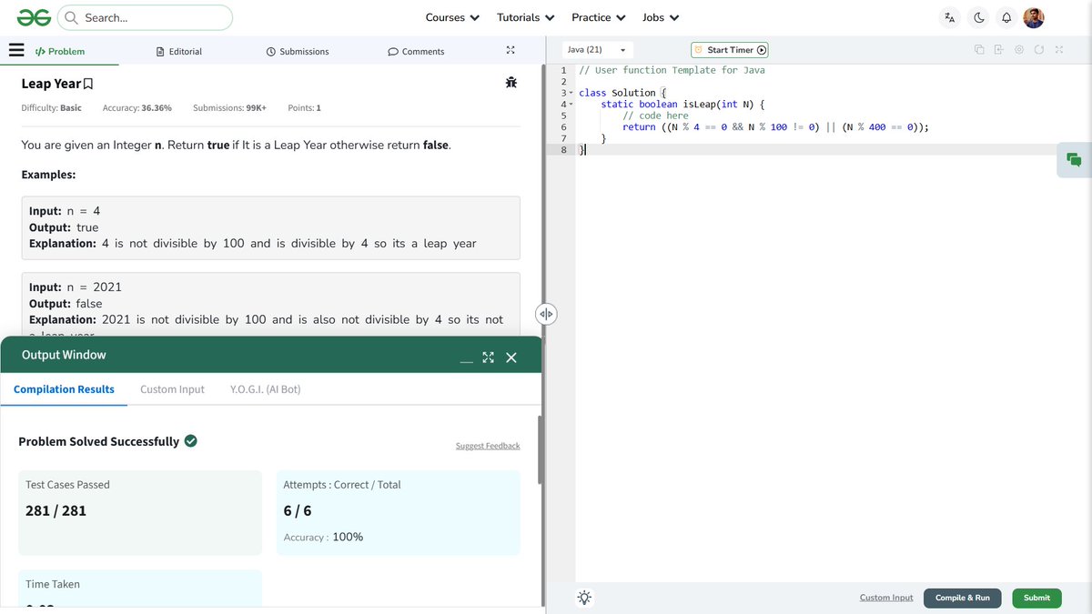The height and width of the screenshot is (614, 1092).
Task: Click the hamburger menu icon beside Problem
Action: [16, 50]
